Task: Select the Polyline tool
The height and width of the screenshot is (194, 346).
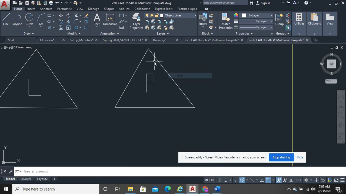Action: point(17,20)
